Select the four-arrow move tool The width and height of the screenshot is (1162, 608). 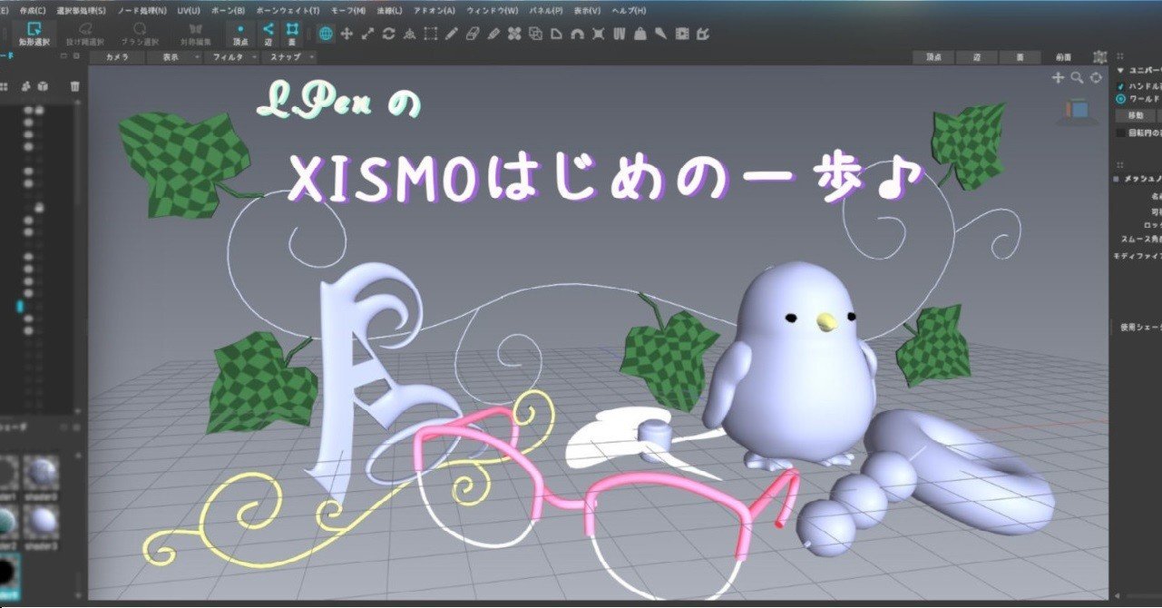347,34
